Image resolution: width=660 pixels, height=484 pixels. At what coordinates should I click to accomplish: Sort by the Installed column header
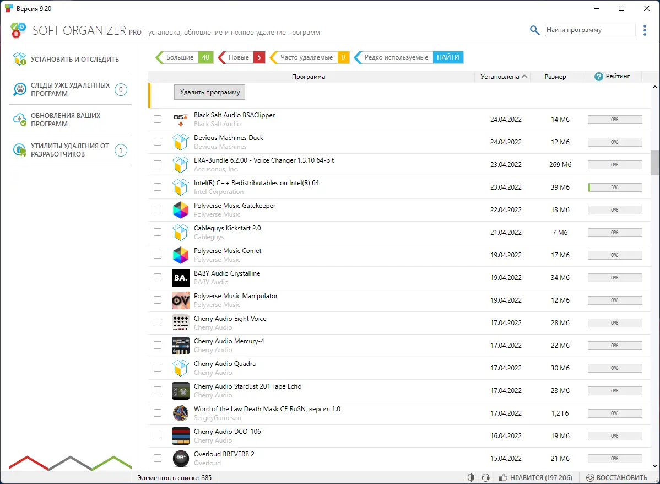pyautogui.click(x=504, y=77)
